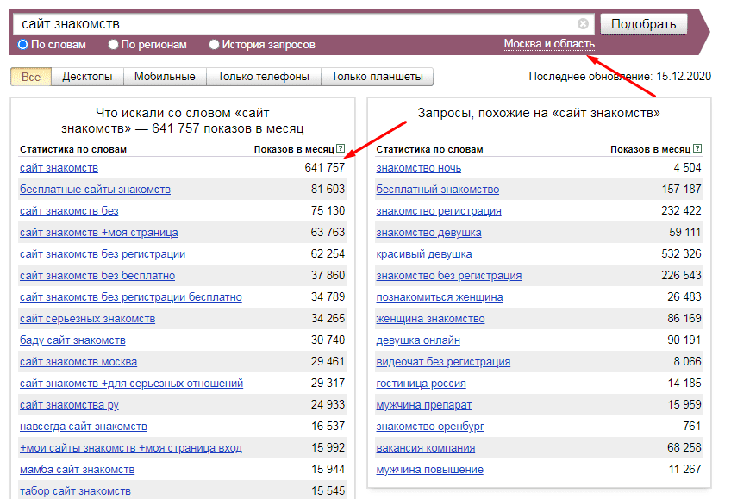Viewport: 731px width, 499px height.
Task: Open the 'бесплатные сайты знакомств' link
Action: [x=95, y=189]
